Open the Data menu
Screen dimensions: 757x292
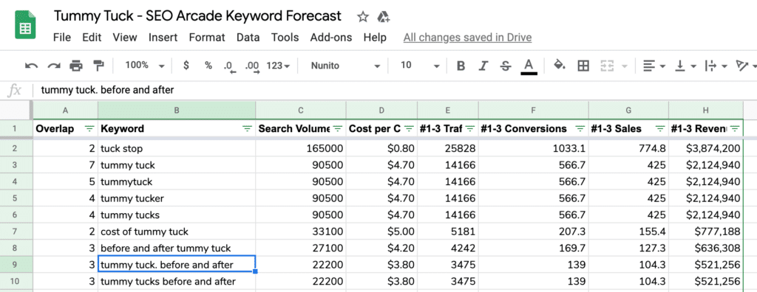(x=248, y=37)
